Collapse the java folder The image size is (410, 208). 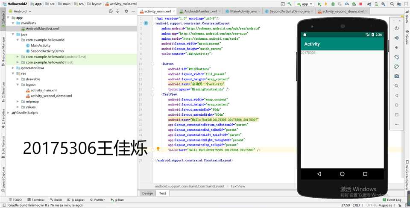pos(13,34)
